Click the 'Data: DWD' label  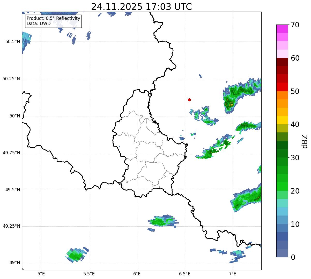39,23
